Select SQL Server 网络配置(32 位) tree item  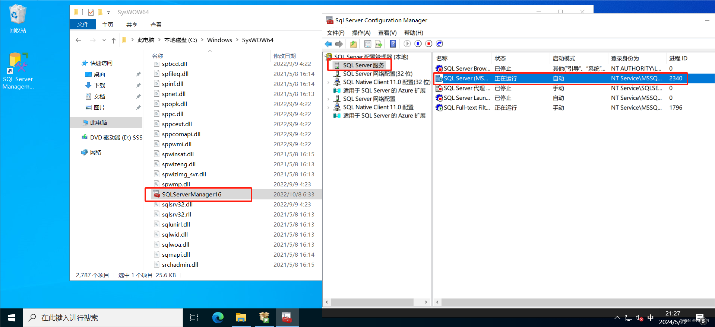(x=377, y=74)
